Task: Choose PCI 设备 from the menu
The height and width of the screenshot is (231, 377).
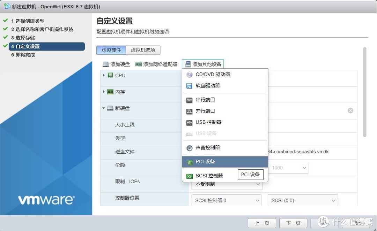Action: point(225,162)
